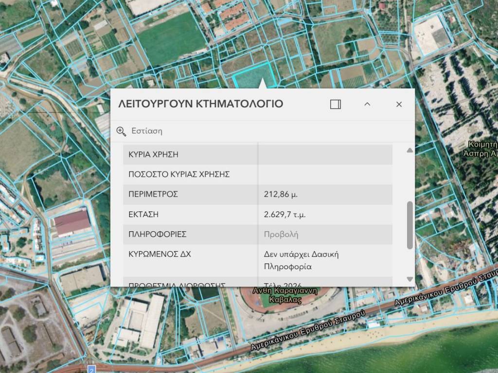Click the popup title ΛΕΙΤΟΥΡΓΟΥΝ ΚΤΗΜΑΤΟΛΟΓΙΟ
Viewport: 498px width, 373px height.
(200, 104)
